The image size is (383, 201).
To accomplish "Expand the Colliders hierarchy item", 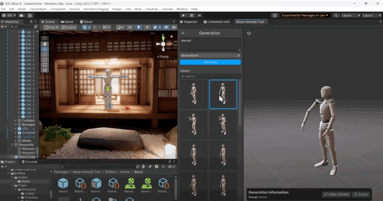I will click(x=16, y=121).
